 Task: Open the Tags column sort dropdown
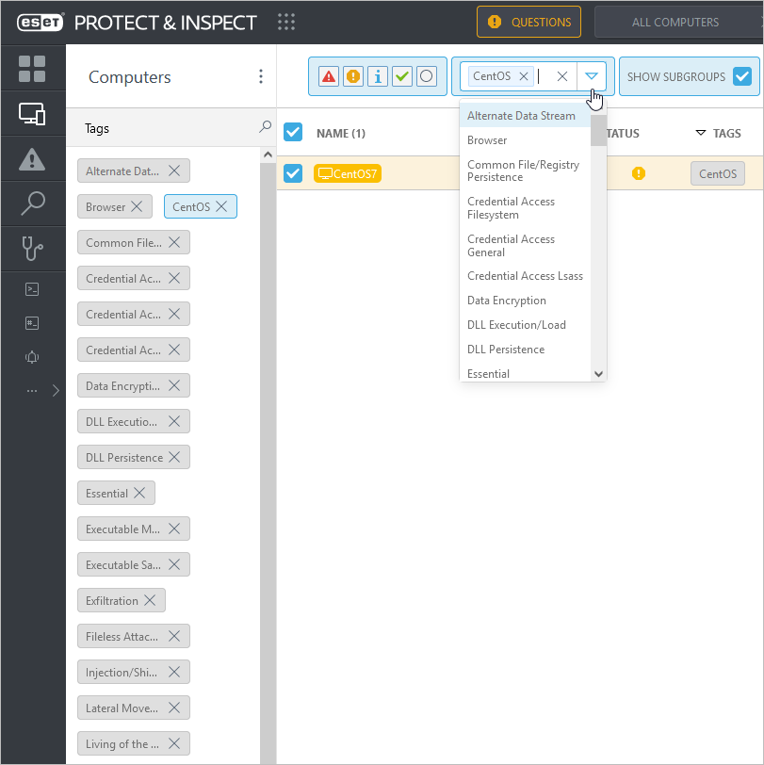coord(700,133)
